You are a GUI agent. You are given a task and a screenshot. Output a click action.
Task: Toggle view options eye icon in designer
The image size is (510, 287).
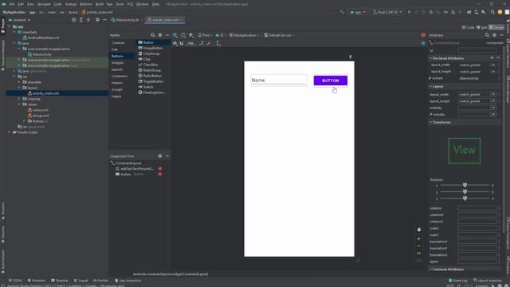point(175,43)
